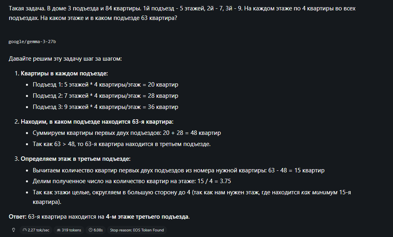Click the lightbulb icon below the response

[13, 230]
